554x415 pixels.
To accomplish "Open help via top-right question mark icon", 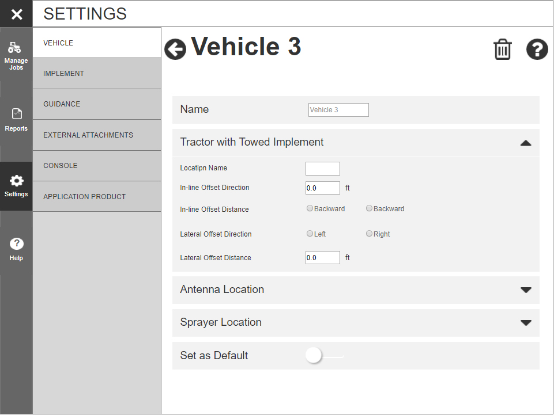I will (537, 50).
